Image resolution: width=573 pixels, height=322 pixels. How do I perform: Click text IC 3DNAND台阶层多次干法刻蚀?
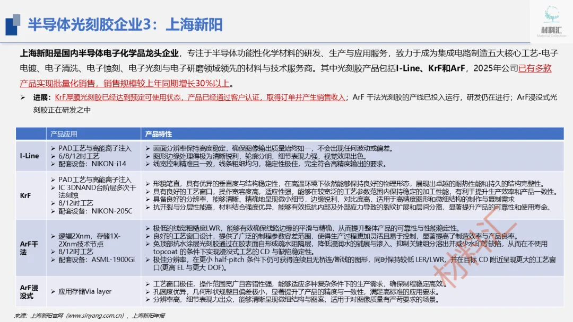pyautogui.click(x=97, y=191)
